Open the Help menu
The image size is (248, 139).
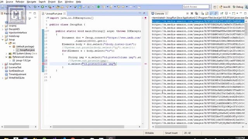(78, 2)
